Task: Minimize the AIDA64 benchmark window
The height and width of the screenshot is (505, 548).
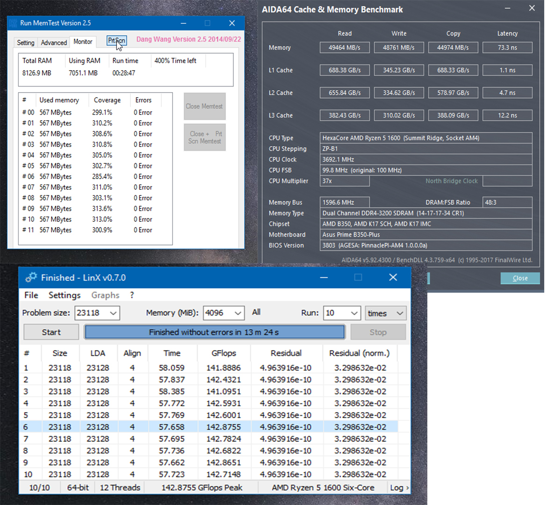Action: [507, 8]
